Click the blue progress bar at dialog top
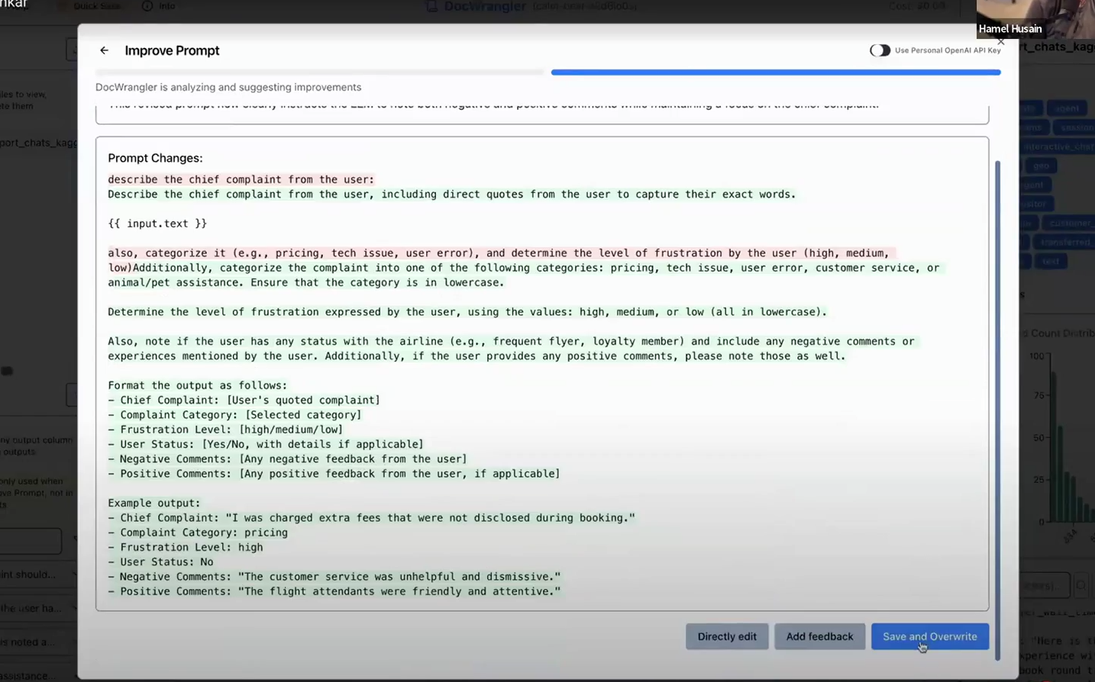The height and width of the screenshot is (682, 1095). pos(775,72)
